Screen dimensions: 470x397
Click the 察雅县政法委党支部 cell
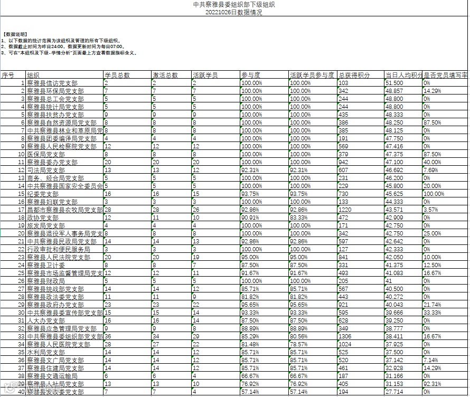[64, 297]
